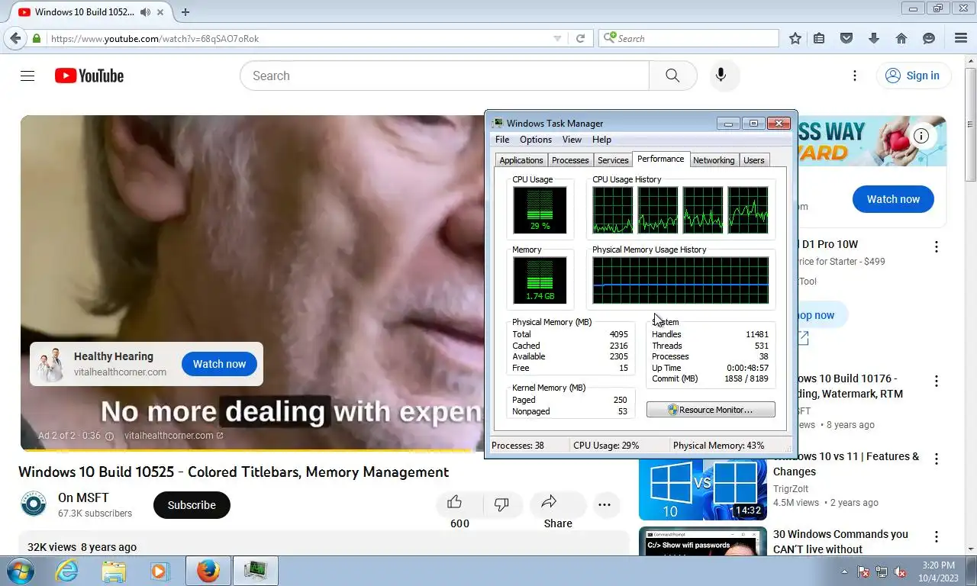Open the Firefox hamburger menu
This screenshot has height=586, width=977.
pos(961,38)
